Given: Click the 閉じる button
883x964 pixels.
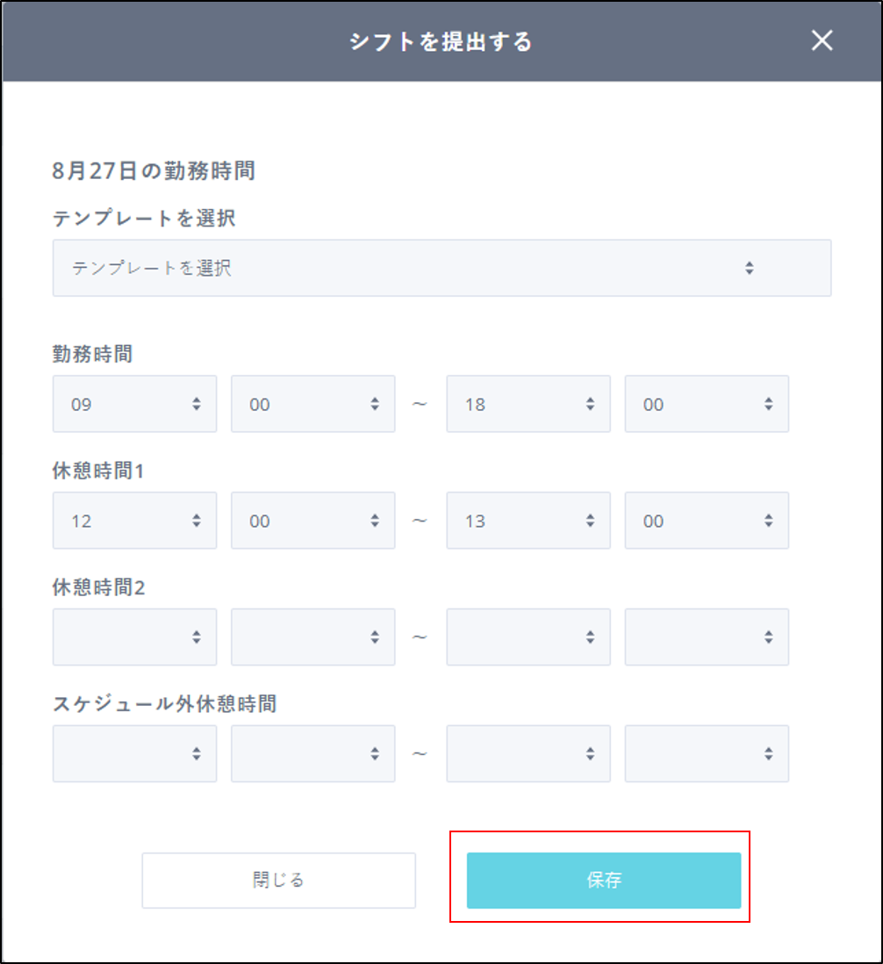Looking at the screenshot, I should [278, 880].
